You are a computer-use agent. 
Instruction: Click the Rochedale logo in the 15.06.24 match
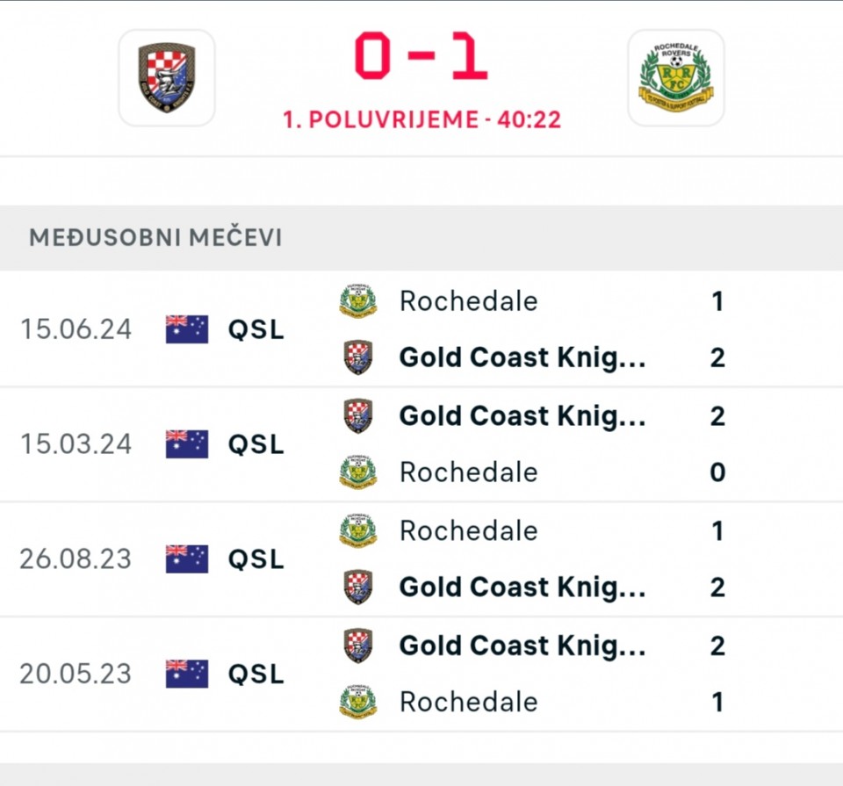(358, 301)
